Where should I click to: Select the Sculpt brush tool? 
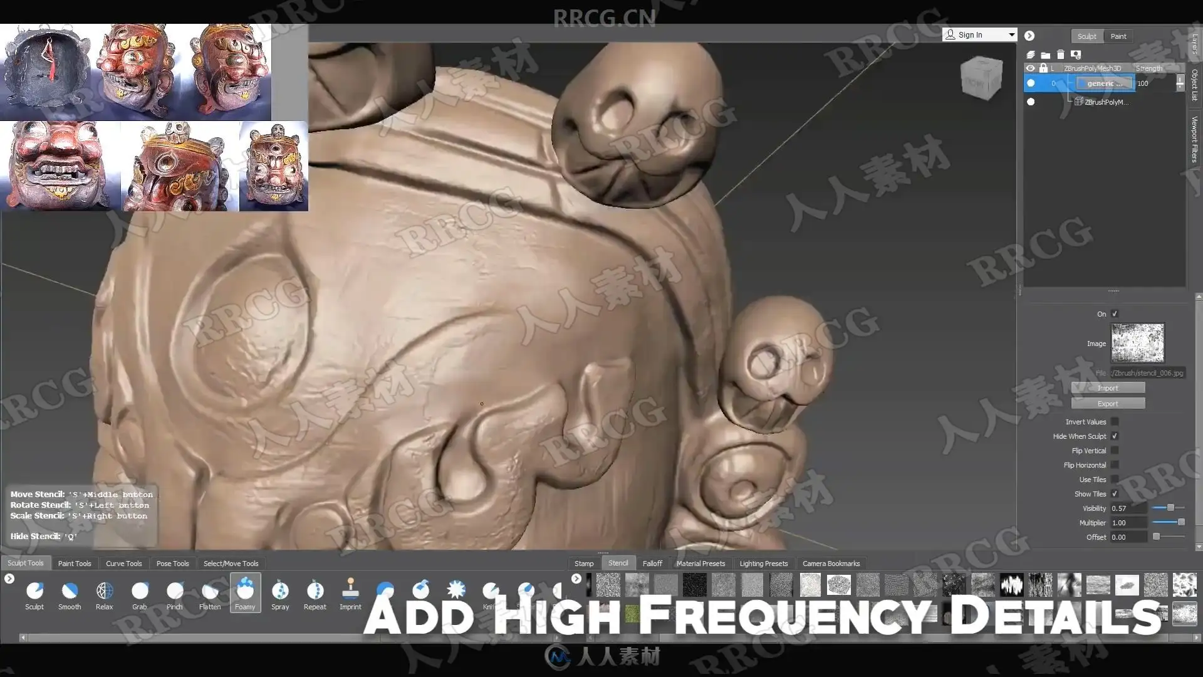point(34,595)
